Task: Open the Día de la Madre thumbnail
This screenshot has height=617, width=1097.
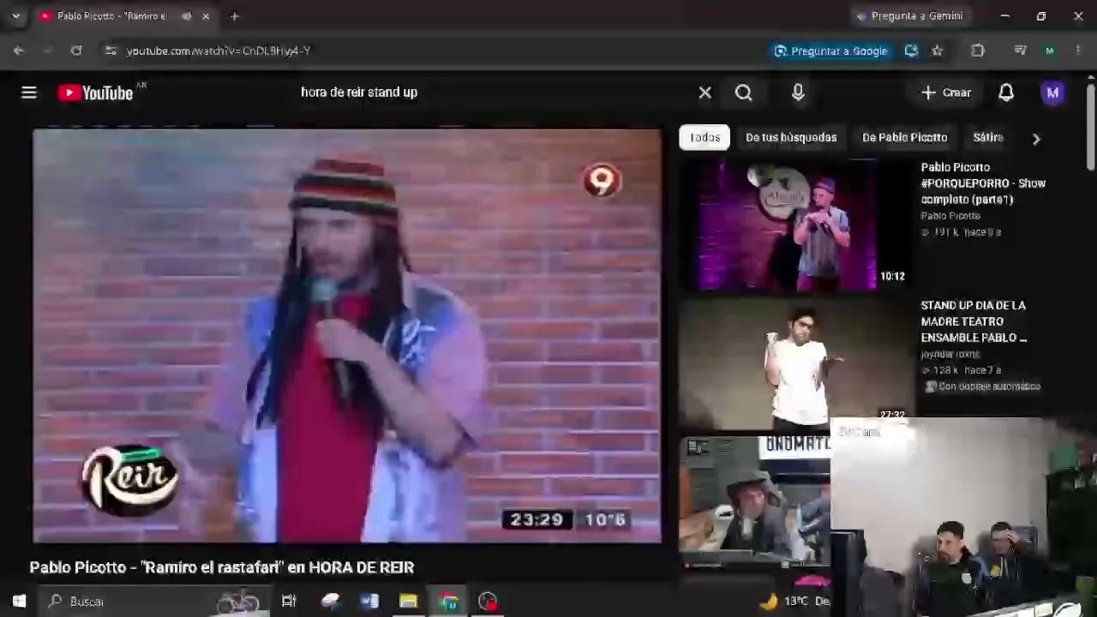Action: pos(796,363)
